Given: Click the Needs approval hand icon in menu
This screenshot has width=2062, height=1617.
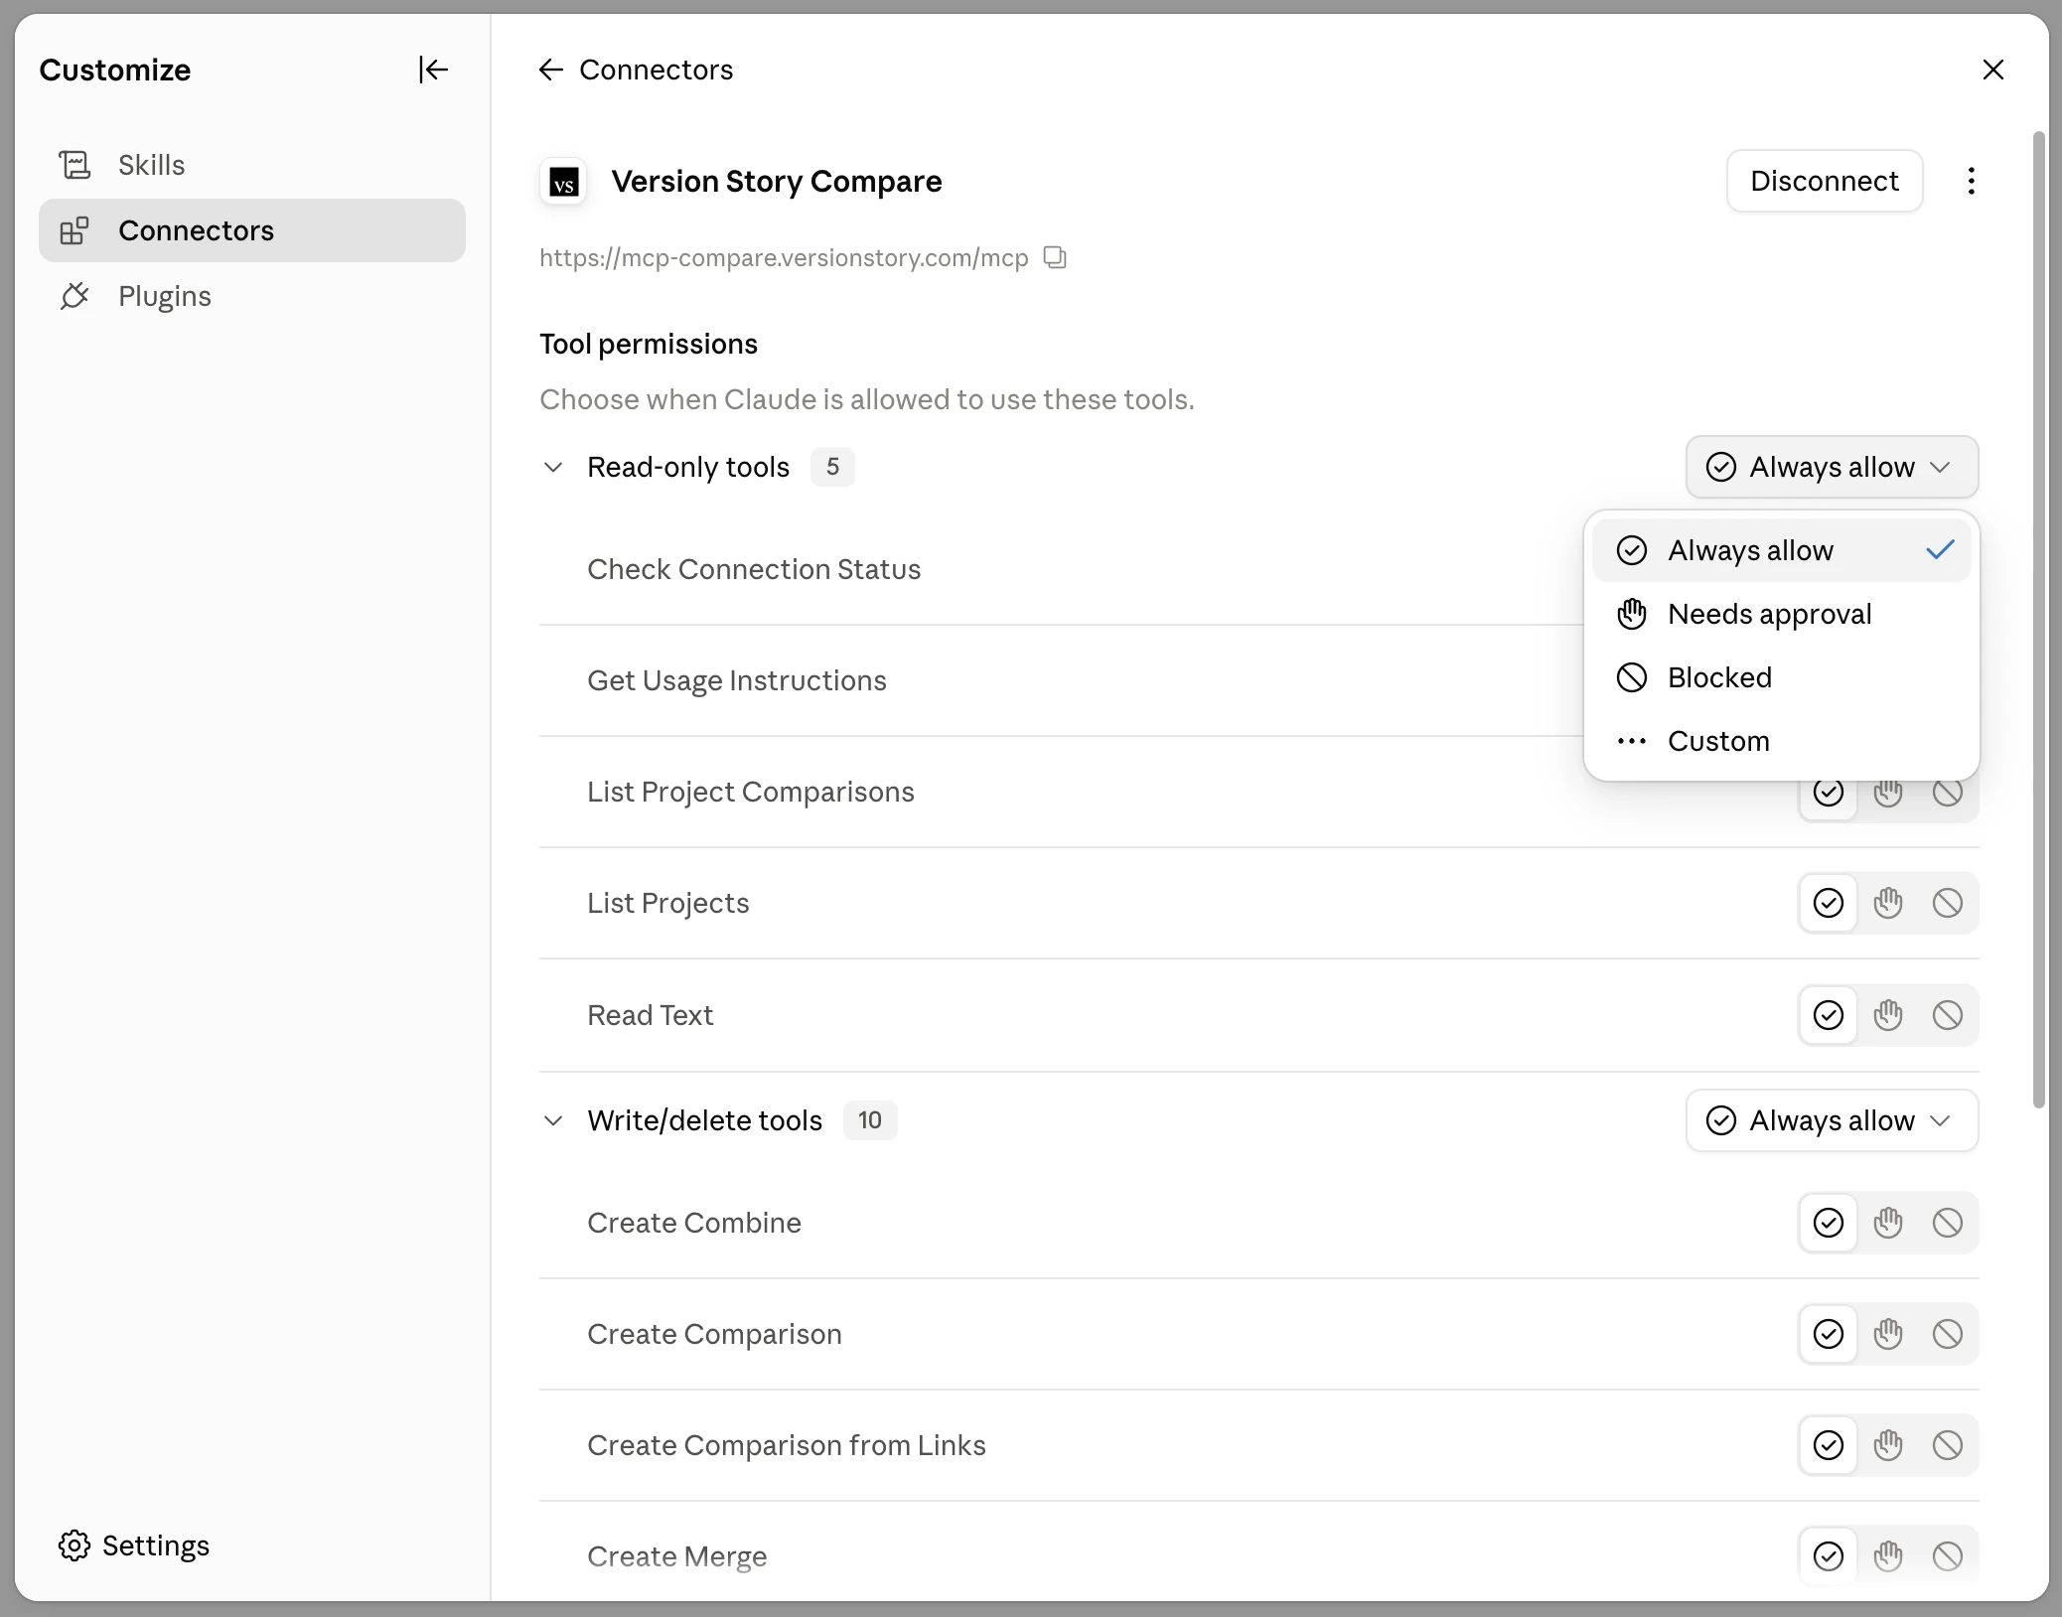Looking at the screenshot, I should (x=1632, y=614).
